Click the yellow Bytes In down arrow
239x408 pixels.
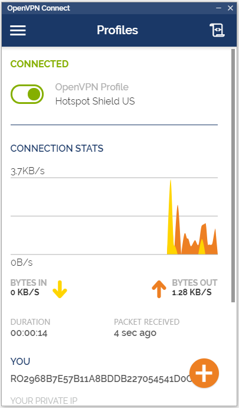coord(60,289)
